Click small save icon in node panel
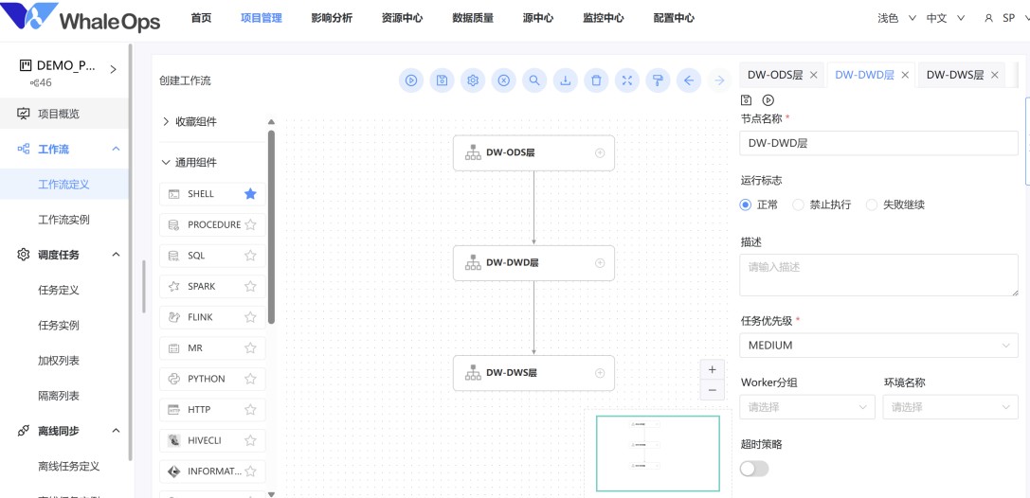Image resolution: width=1030 pixels, height=498 pixels. pos(747,100)
